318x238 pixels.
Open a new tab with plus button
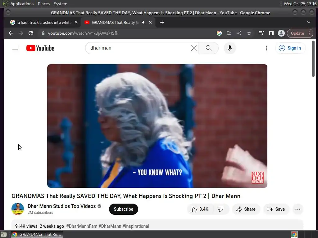(x=162, y=22)
